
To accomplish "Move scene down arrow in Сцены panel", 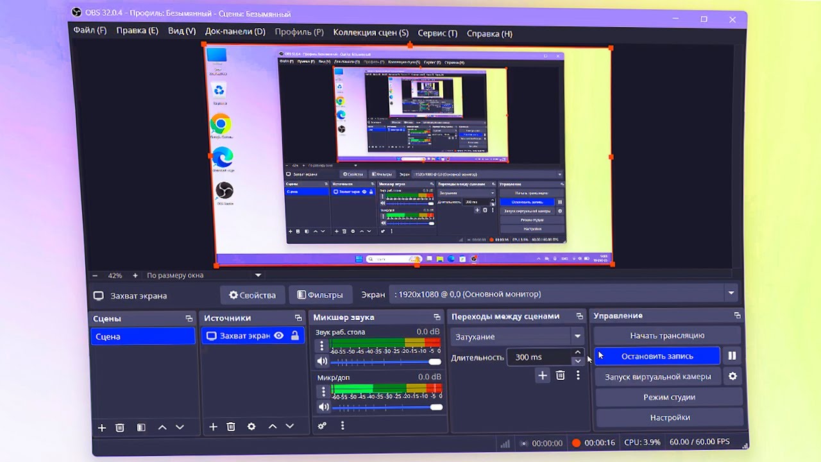I will coord(180,427).
